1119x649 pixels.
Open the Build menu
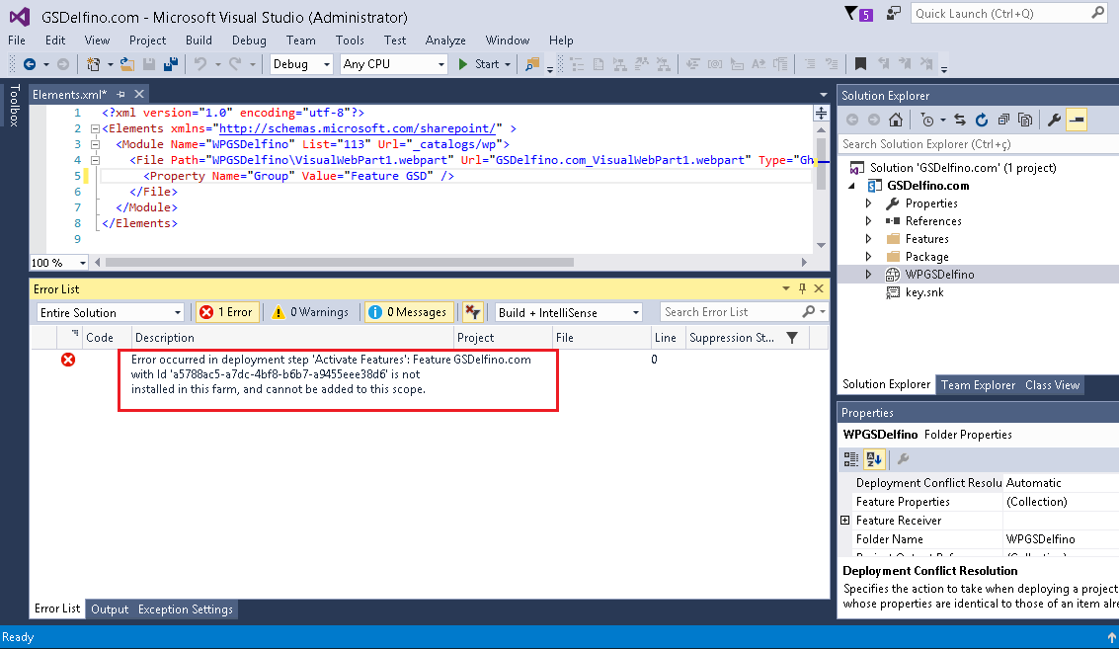pos(199,41)
